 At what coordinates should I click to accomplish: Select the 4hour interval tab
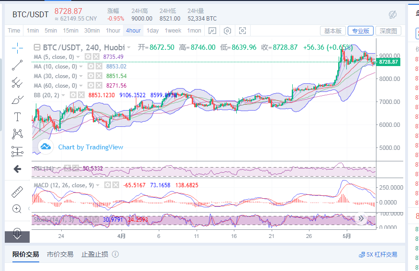point(133,31)
